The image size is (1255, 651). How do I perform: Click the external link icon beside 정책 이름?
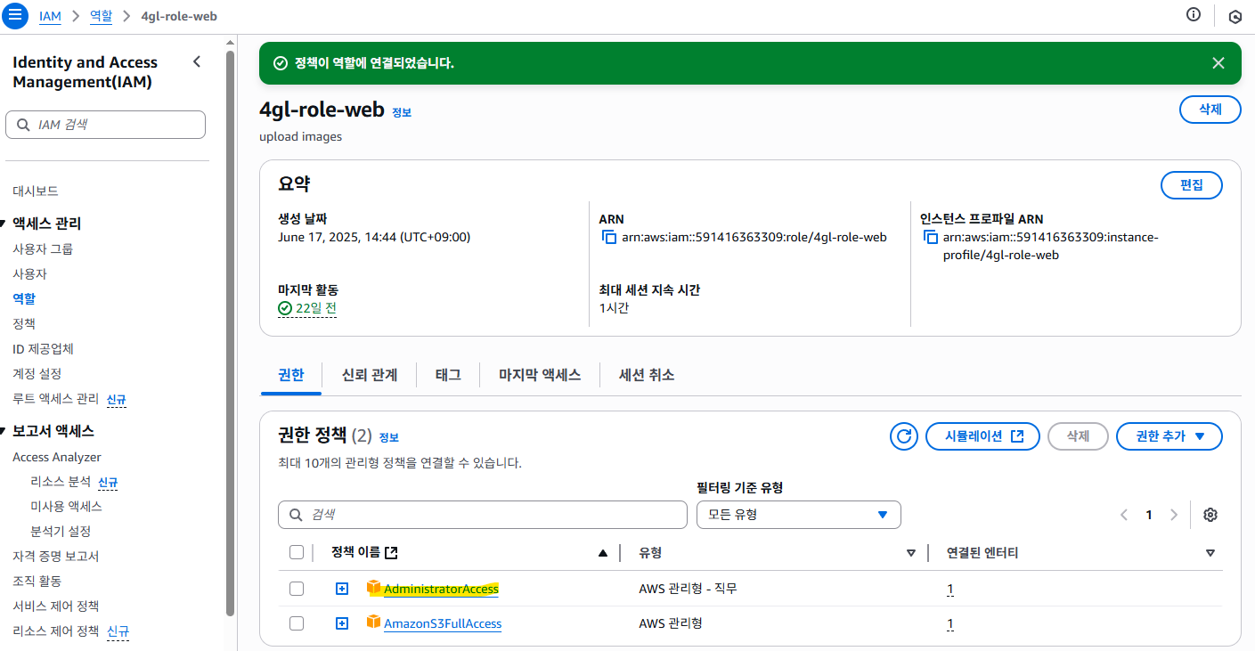(391, 553)
